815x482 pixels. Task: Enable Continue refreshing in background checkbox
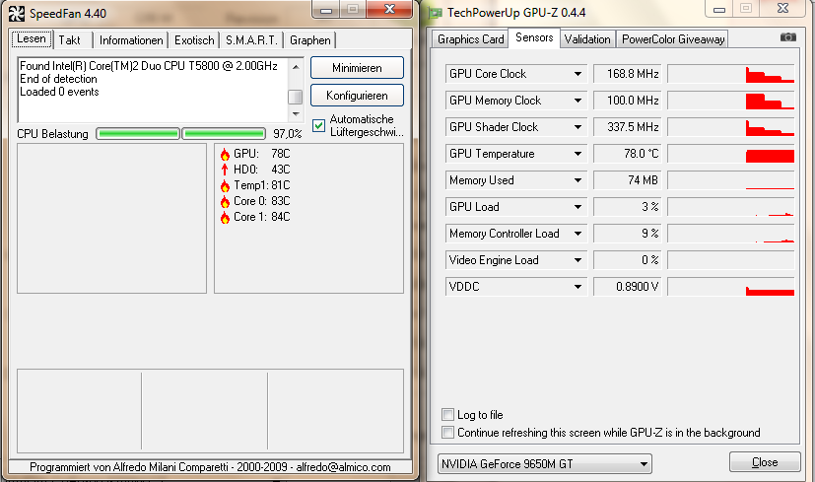(447, 432)
